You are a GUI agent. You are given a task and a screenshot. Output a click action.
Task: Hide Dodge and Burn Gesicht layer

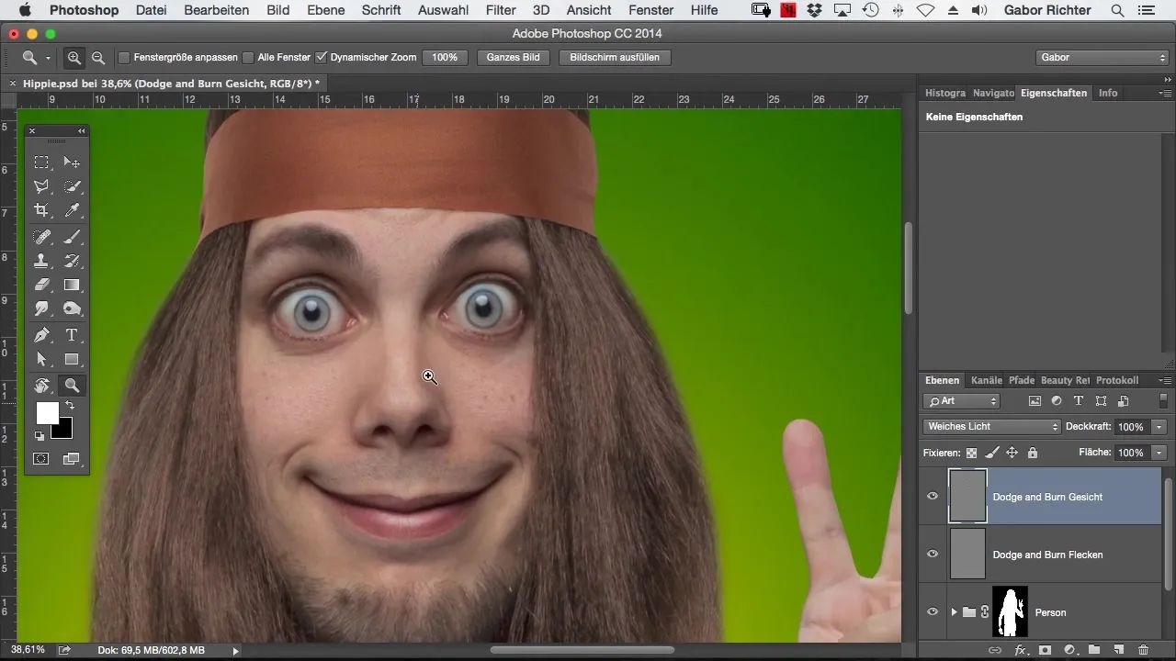point(933,497)
